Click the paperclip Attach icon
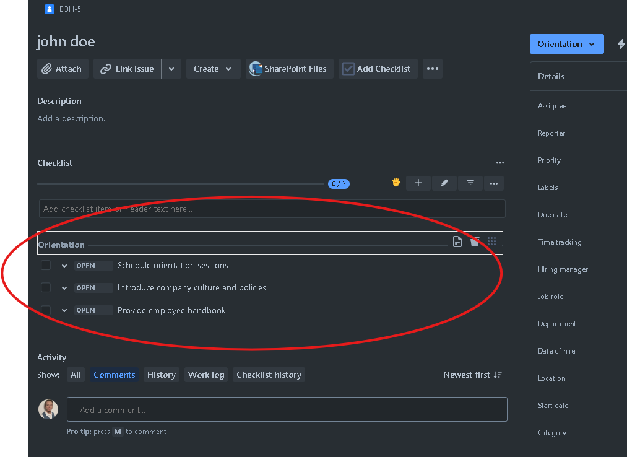The image size is (627, 457). [x=47, y=69]
